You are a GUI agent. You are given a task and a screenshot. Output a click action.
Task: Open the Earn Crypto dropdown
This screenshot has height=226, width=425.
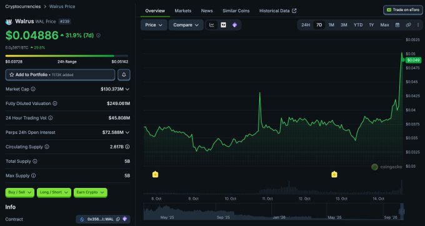(90, 192)
